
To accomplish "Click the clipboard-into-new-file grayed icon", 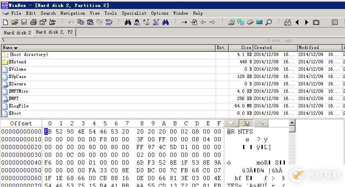I will click(x=99, y=22).
